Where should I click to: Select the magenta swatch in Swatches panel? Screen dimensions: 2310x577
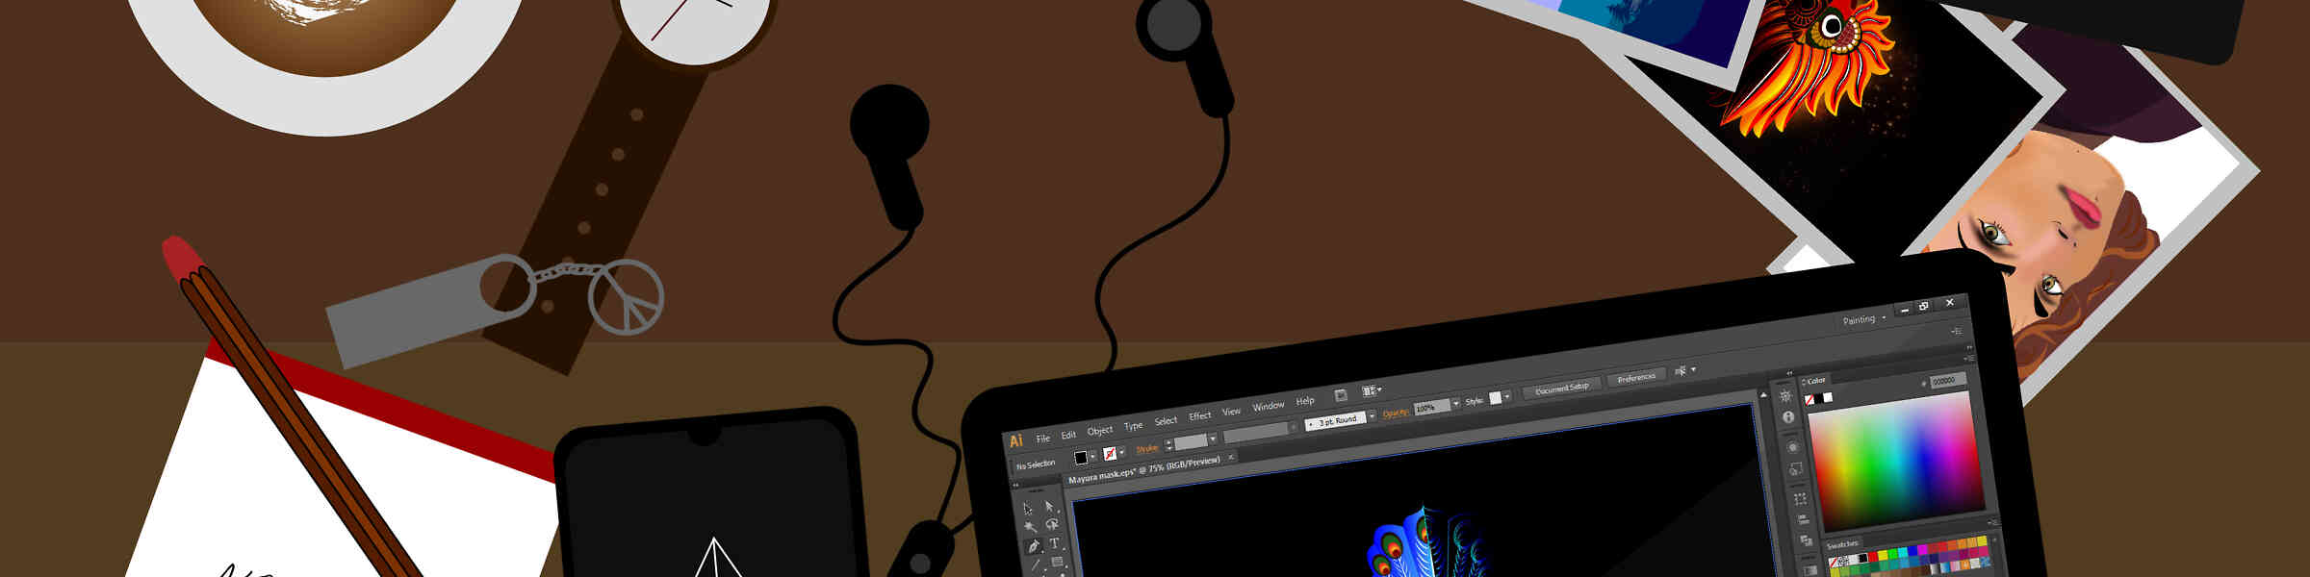(x=1922, y=549)
